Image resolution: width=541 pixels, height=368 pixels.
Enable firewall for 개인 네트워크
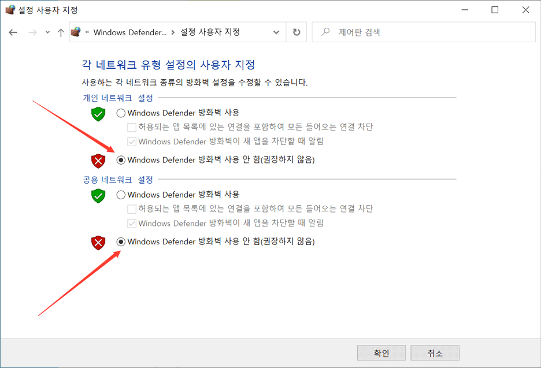pos(121,113)
